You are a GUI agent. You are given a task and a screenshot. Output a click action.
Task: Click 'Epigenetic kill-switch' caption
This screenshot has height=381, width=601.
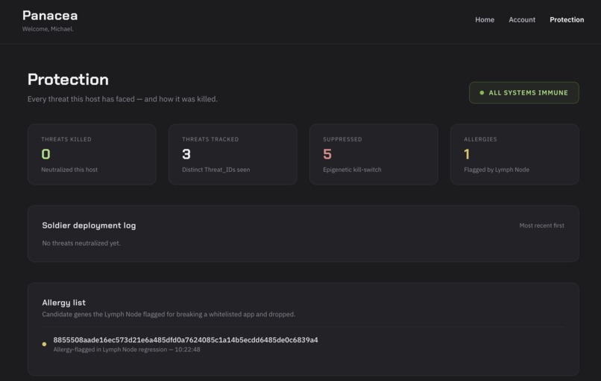[352, 170]
